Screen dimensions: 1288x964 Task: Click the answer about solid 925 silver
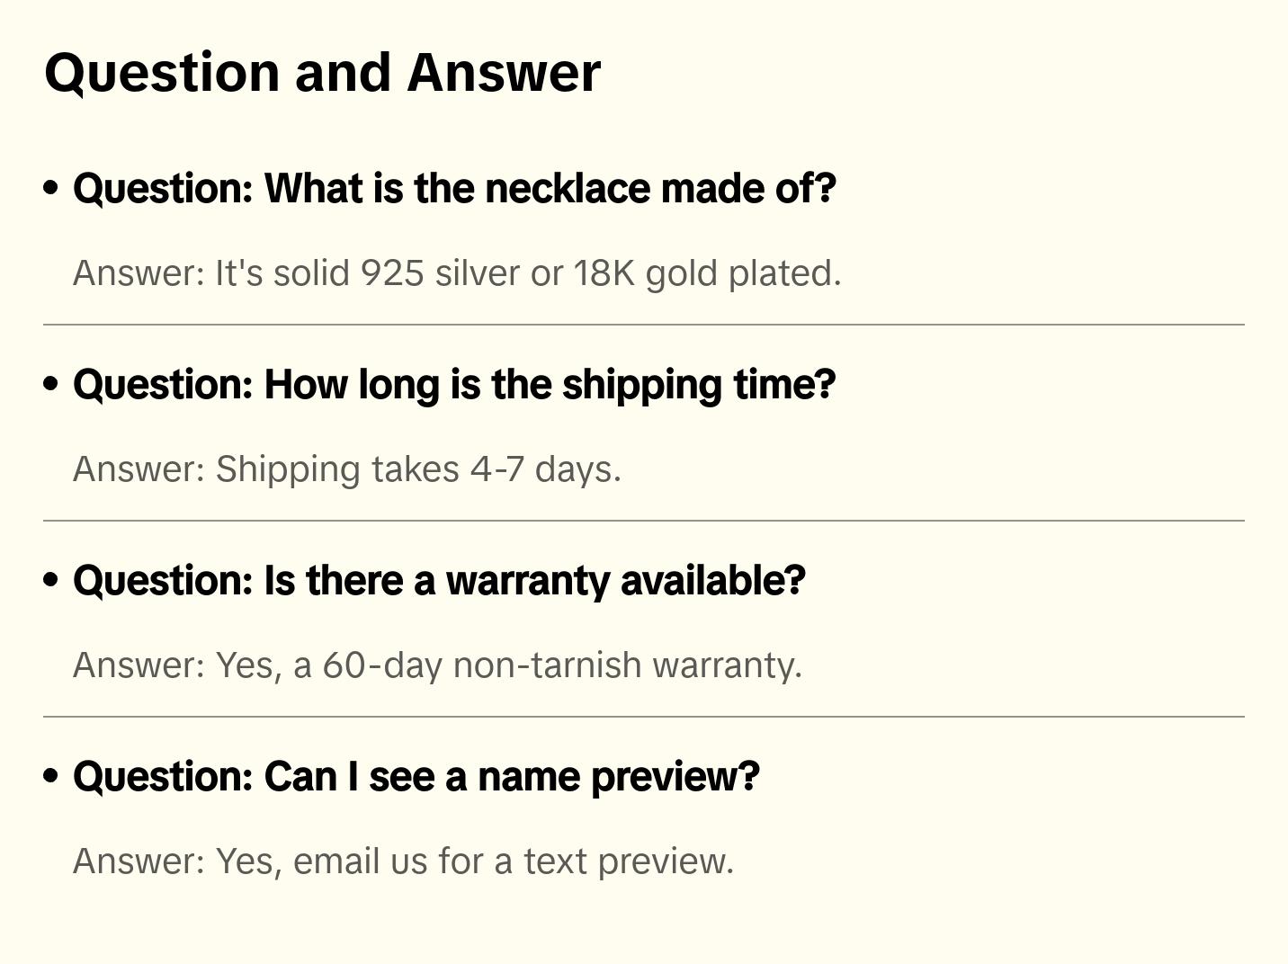pyautogui.click(x=457, y=273)
